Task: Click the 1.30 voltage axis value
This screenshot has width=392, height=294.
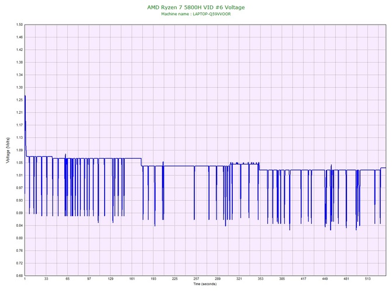Action: click(x=19, y=87)
